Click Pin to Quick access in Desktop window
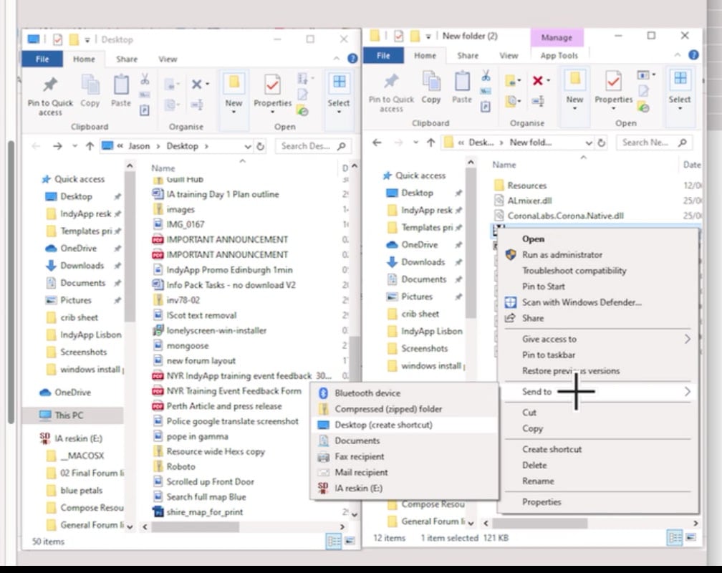722x573 pixels. 50,96
